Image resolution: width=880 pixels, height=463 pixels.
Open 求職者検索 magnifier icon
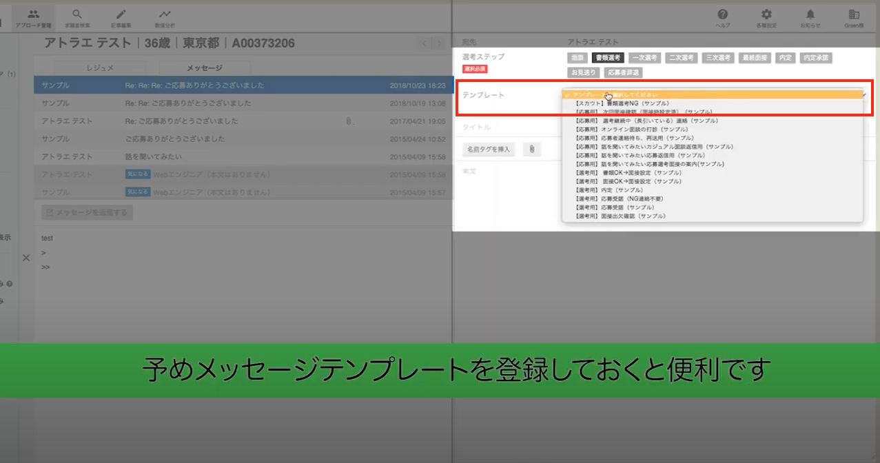(x=76, y=14)
